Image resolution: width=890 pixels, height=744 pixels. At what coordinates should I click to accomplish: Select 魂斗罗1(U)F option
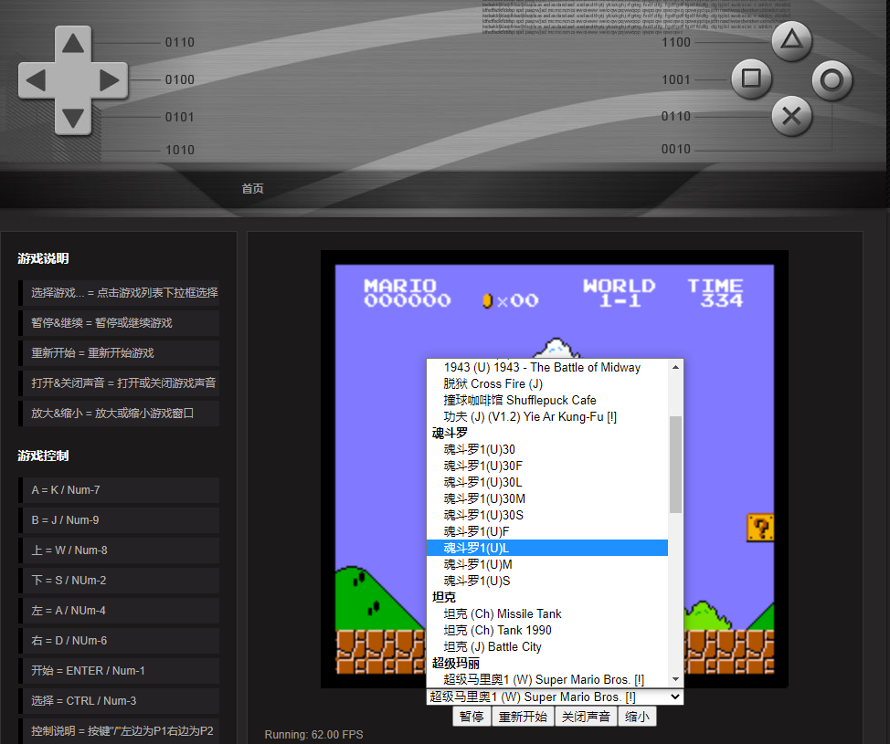point(547,532)
